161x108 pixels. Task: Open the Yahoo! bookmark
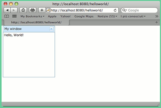tap(65, 16)
